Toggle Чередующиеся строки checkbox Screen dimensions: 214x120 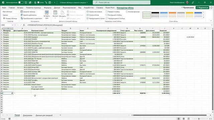(x=88, y=18)
